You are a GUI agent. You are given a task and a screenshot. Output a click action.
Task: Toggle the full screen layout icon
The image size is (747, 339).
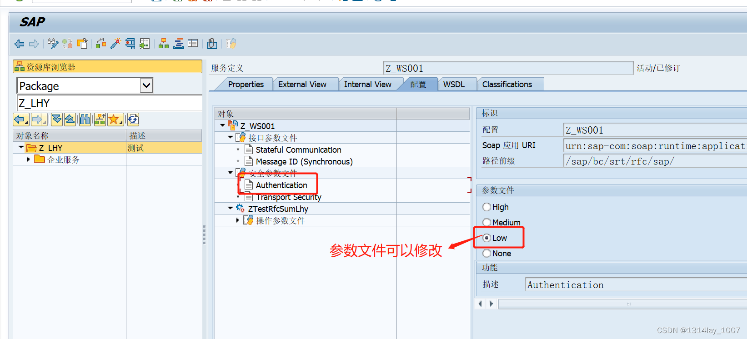(x=193, y=44)
